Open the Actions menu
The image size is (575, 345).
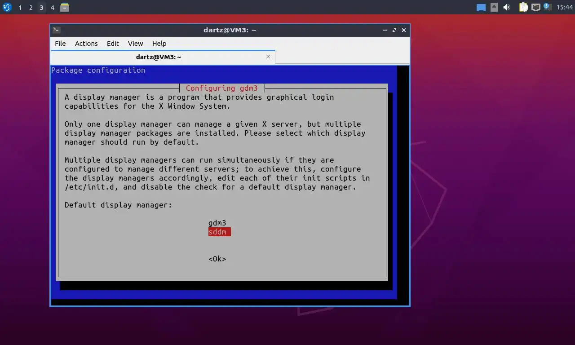click(x=86, y=44)
